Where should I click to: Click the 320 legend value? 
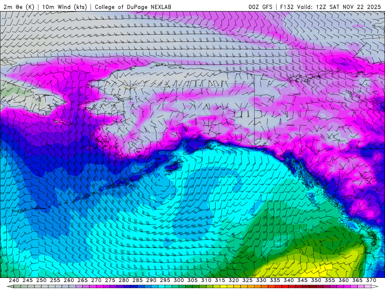[x=234, y=280]
